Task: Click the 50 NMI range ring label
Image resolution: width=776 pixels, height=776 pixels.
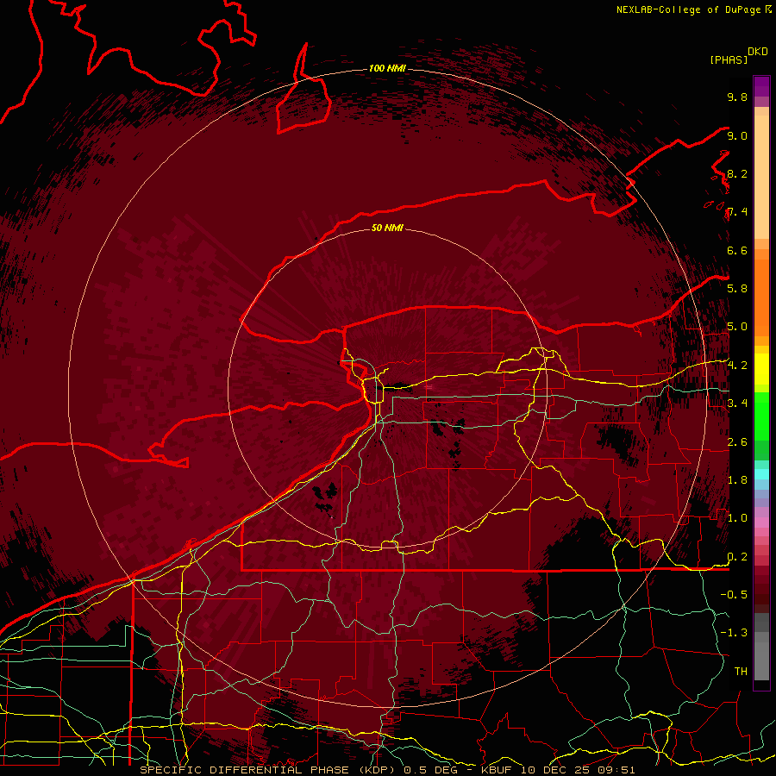Action: pyautogui.click(x=387, y=228)
